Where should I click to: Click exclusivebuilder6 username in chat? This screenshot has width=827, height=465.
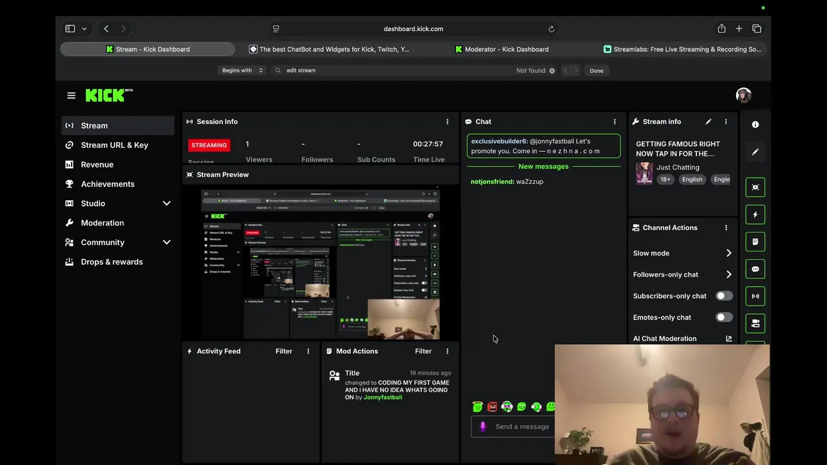coord(498,141)
